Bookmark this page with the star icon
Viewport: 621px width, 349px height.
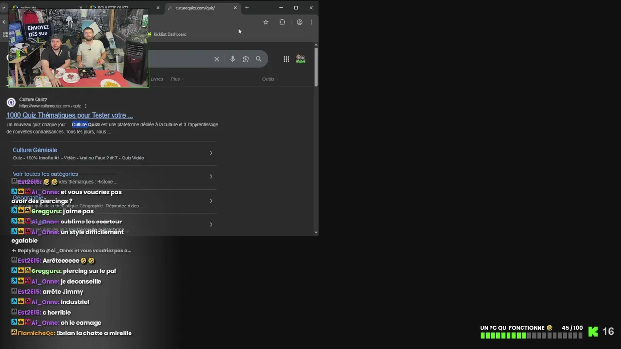pyautogui.click(x=266, y=22)
